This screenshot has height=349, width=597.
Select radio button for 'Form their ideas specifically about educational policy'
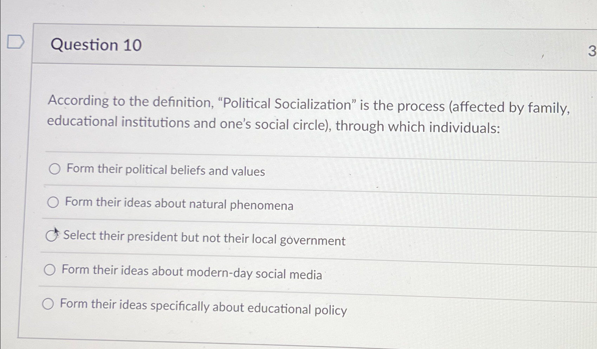point(48,304)
